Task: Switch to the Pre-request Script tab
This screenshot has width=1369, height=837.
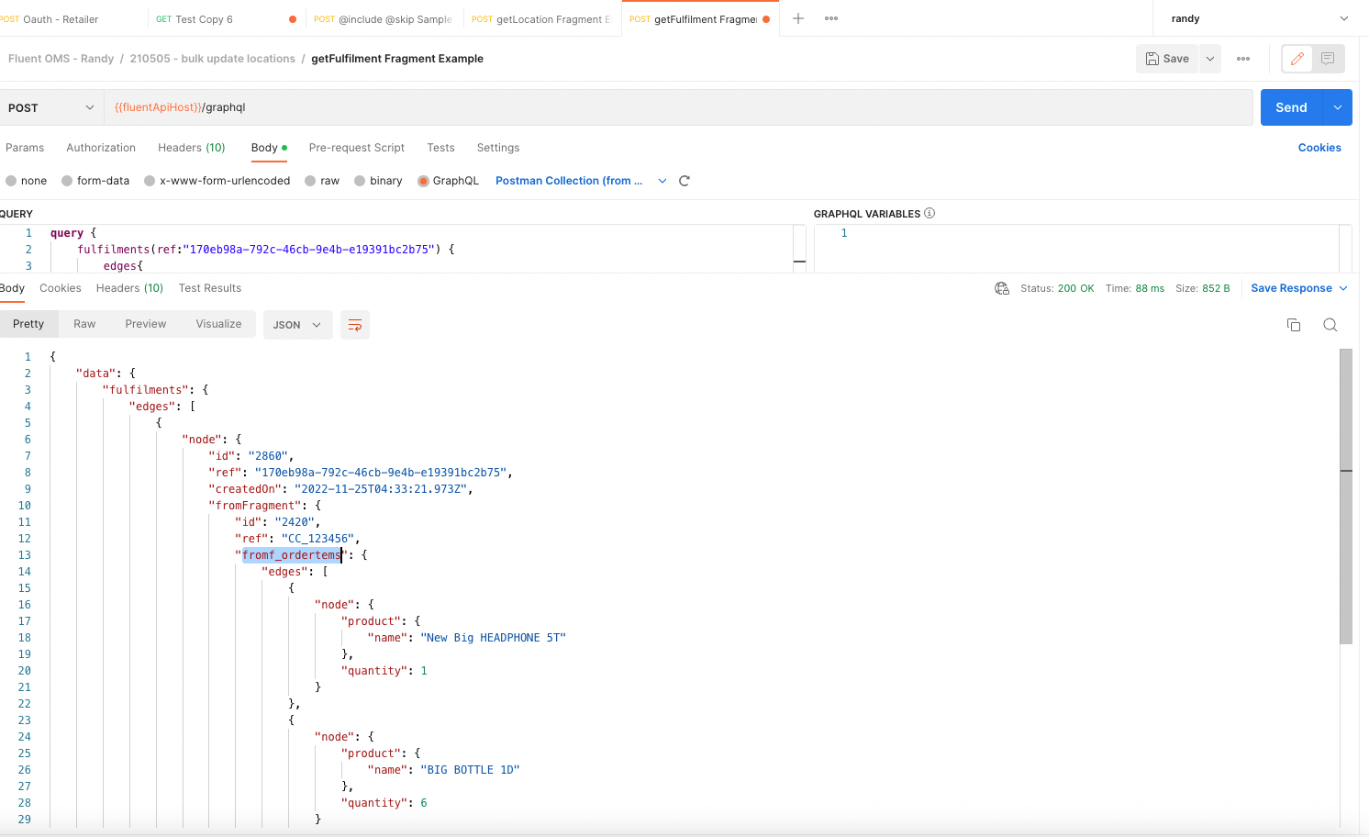Action: coord(356,148)
